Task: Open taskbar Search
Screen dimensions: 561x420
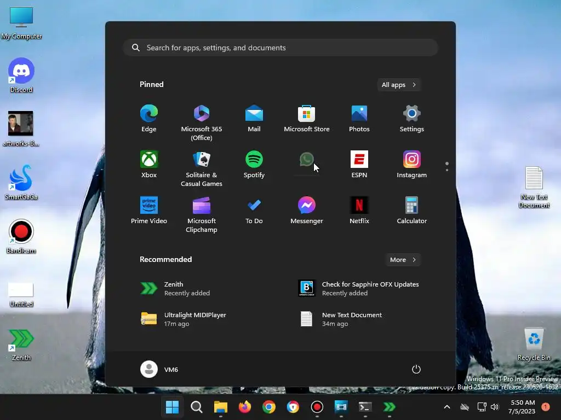Action: pyautogui.click(x=197, y=407)
